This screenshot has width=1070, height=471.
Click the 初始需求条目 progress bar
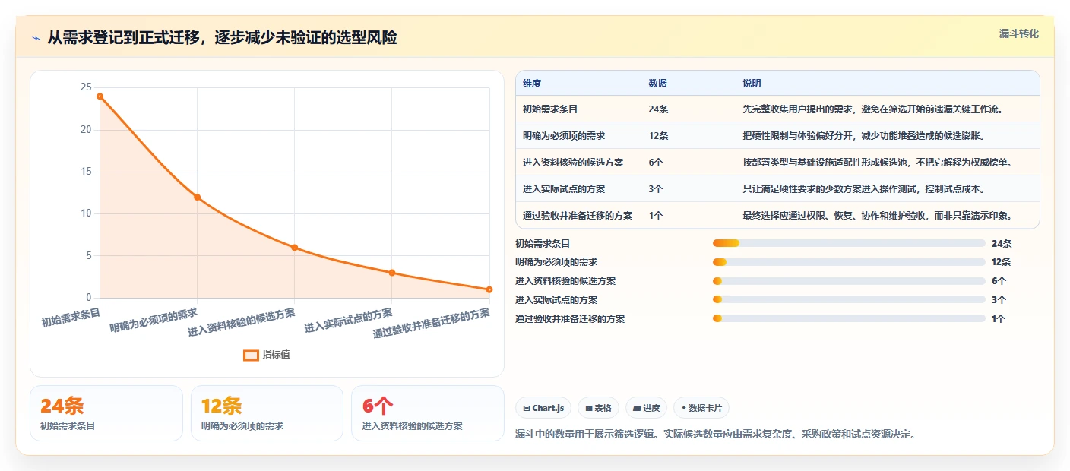pos(849,243)
